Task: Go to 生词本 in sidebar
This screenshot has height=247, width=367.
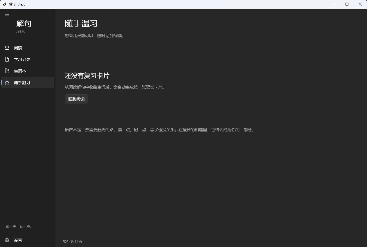Action: pos(28,71)
